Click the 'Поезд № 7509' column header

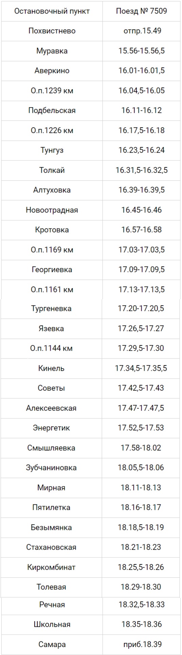click(x=142, y=11)
